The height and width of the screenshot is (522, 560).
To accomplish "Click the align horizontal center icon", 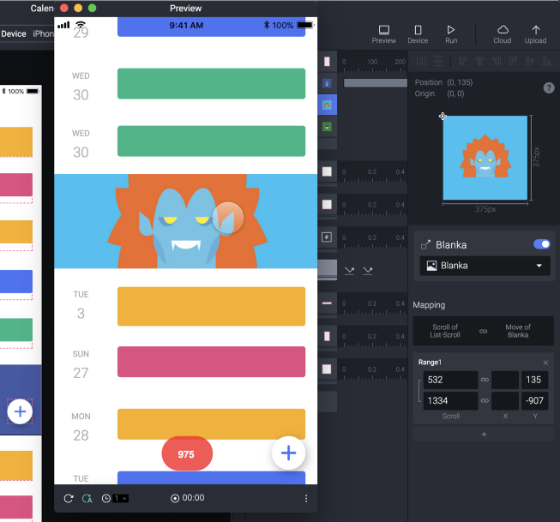I will click(x=479, y=62).
